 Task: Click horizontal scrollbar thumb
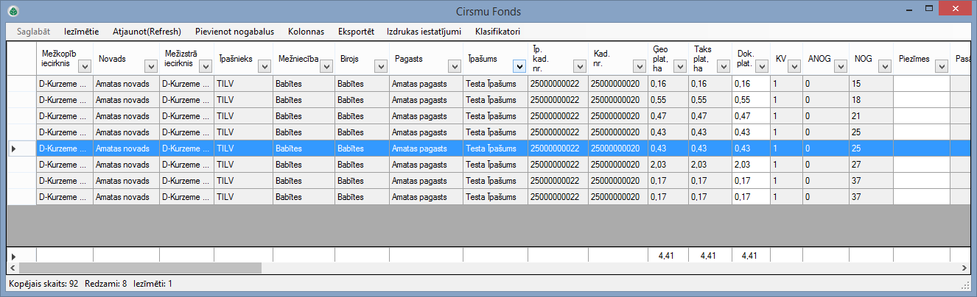tap(139, 268)
